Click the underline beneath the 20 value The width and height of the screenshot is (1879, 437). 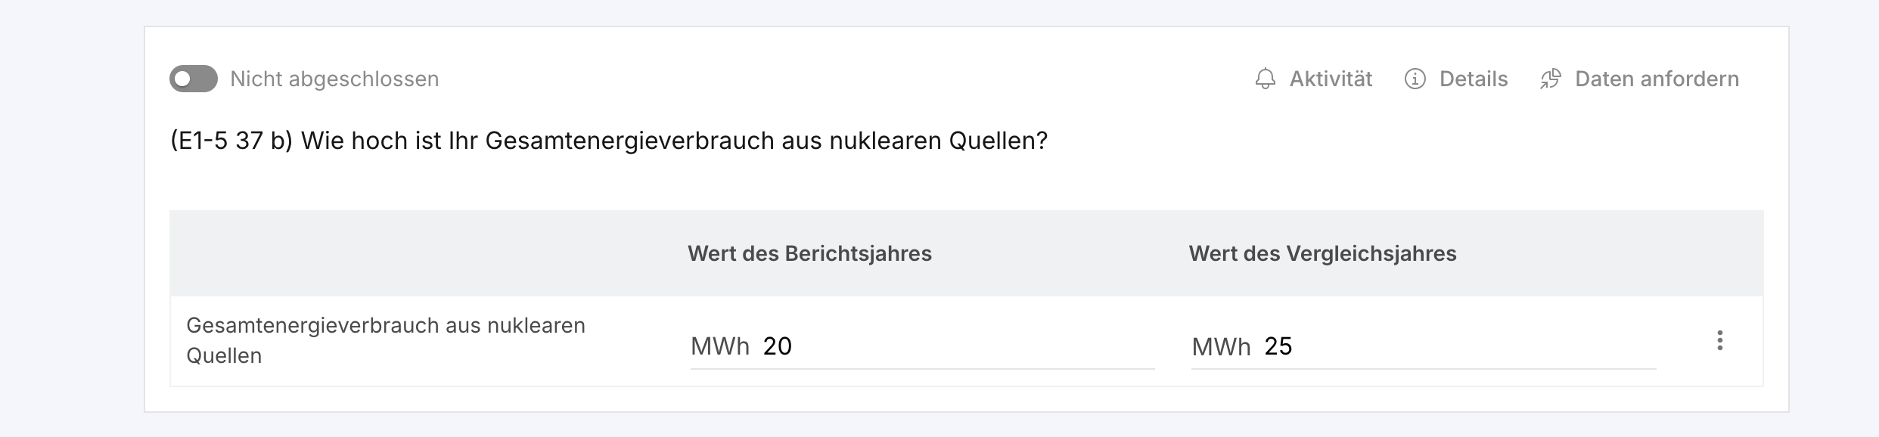[x=922, y=368]
